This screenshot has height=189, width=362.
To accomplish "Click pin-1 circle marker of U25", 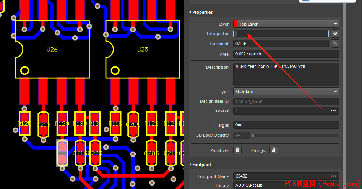I will (115, 71).
